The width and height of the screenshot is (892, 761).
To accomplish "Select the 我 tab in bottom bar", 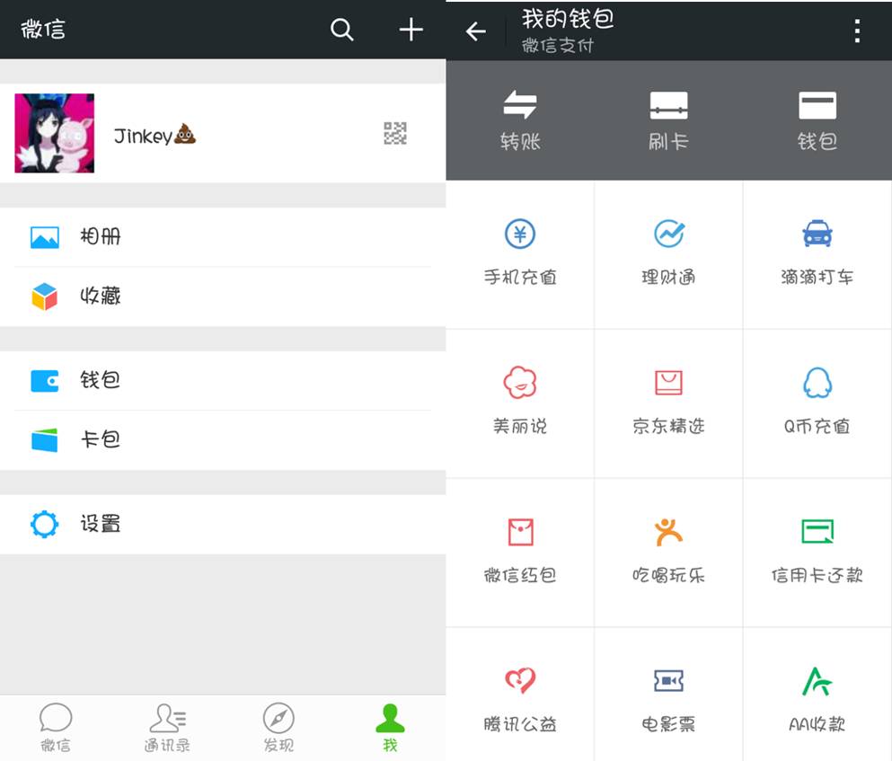I will pos(390,728).
